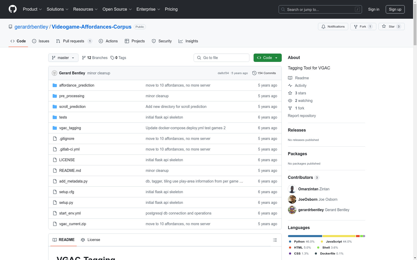Image resolution: width=417 pixels, height=260 pixels.
Task: Expand the master branch dropdown
Action: (63, 58)
